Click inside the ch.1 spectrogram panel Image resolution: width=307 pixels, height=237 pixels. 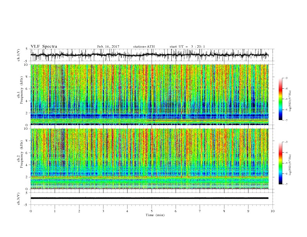pos(149,94)
